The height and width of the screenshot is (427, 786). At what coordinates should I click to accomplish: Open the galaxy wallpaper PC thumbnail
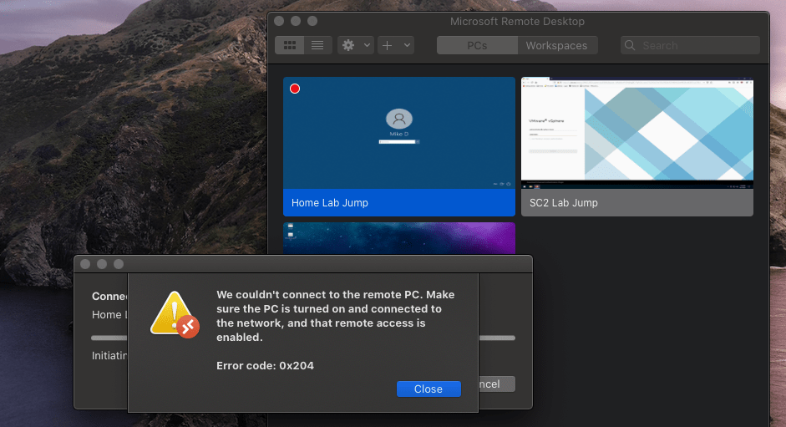[x=399, y=238]
